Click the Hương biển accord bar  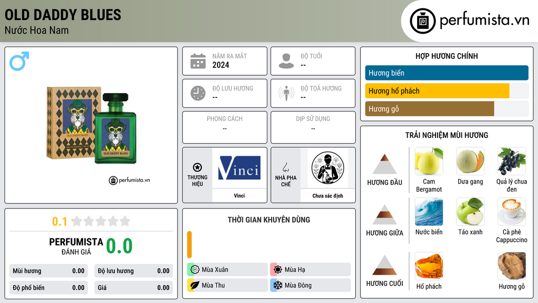point(447,73)
